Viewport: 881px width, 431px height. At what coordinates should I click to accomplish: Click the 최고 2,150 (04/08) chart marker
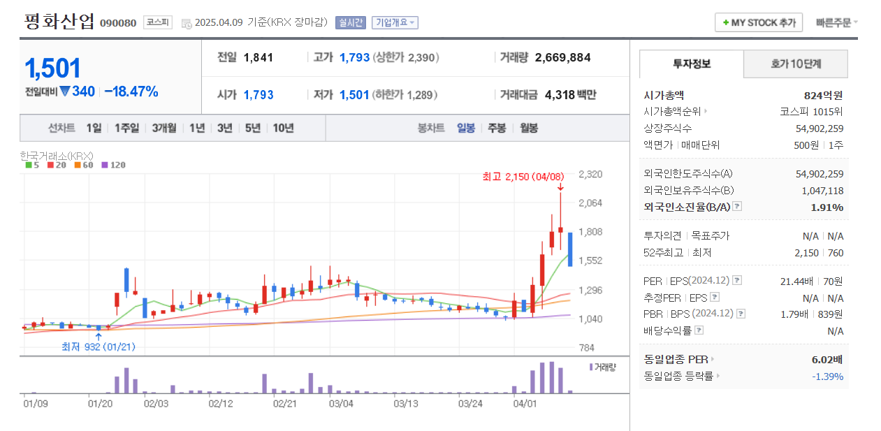click(523, 177)
